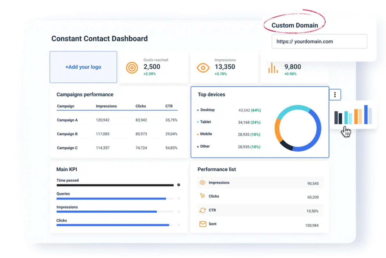This screenshot has height=258, width=386.
Task: Toggle the Desktop legend entry
Action: coord(208,110)
